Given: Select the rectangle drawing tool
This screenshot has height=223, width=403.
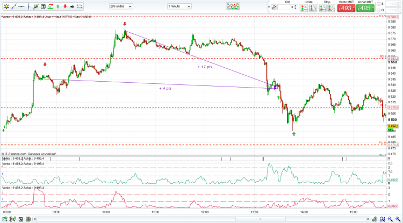Looking at the screenshot, I should point(80,6).
